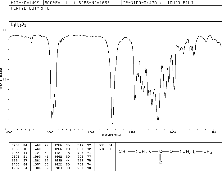Select the 2962 peak table cell
Viewport: 222px width, 171px height.
(16, 149)
